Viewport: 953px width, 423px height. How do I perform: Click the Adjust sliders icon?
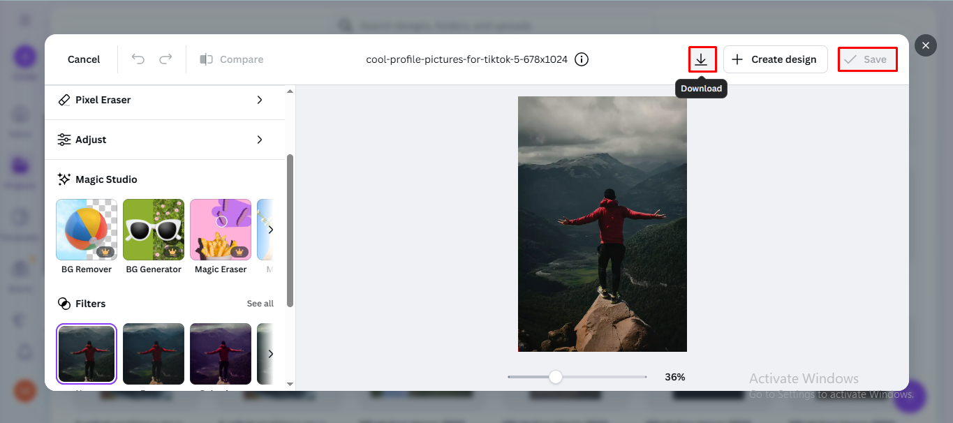click(x=64, y=140)
